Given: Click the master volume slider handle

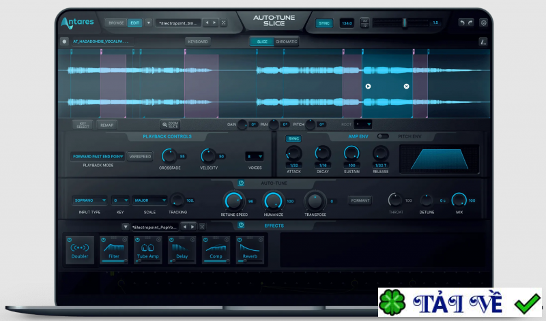Looking at the screenshot, I should 405,23.
